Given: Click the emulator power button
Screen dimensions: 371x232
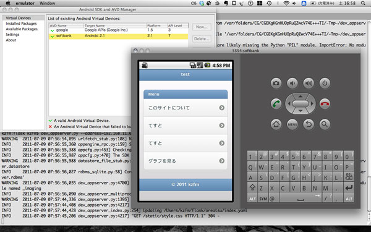Looking at the screenshot, I should (325, 83).
